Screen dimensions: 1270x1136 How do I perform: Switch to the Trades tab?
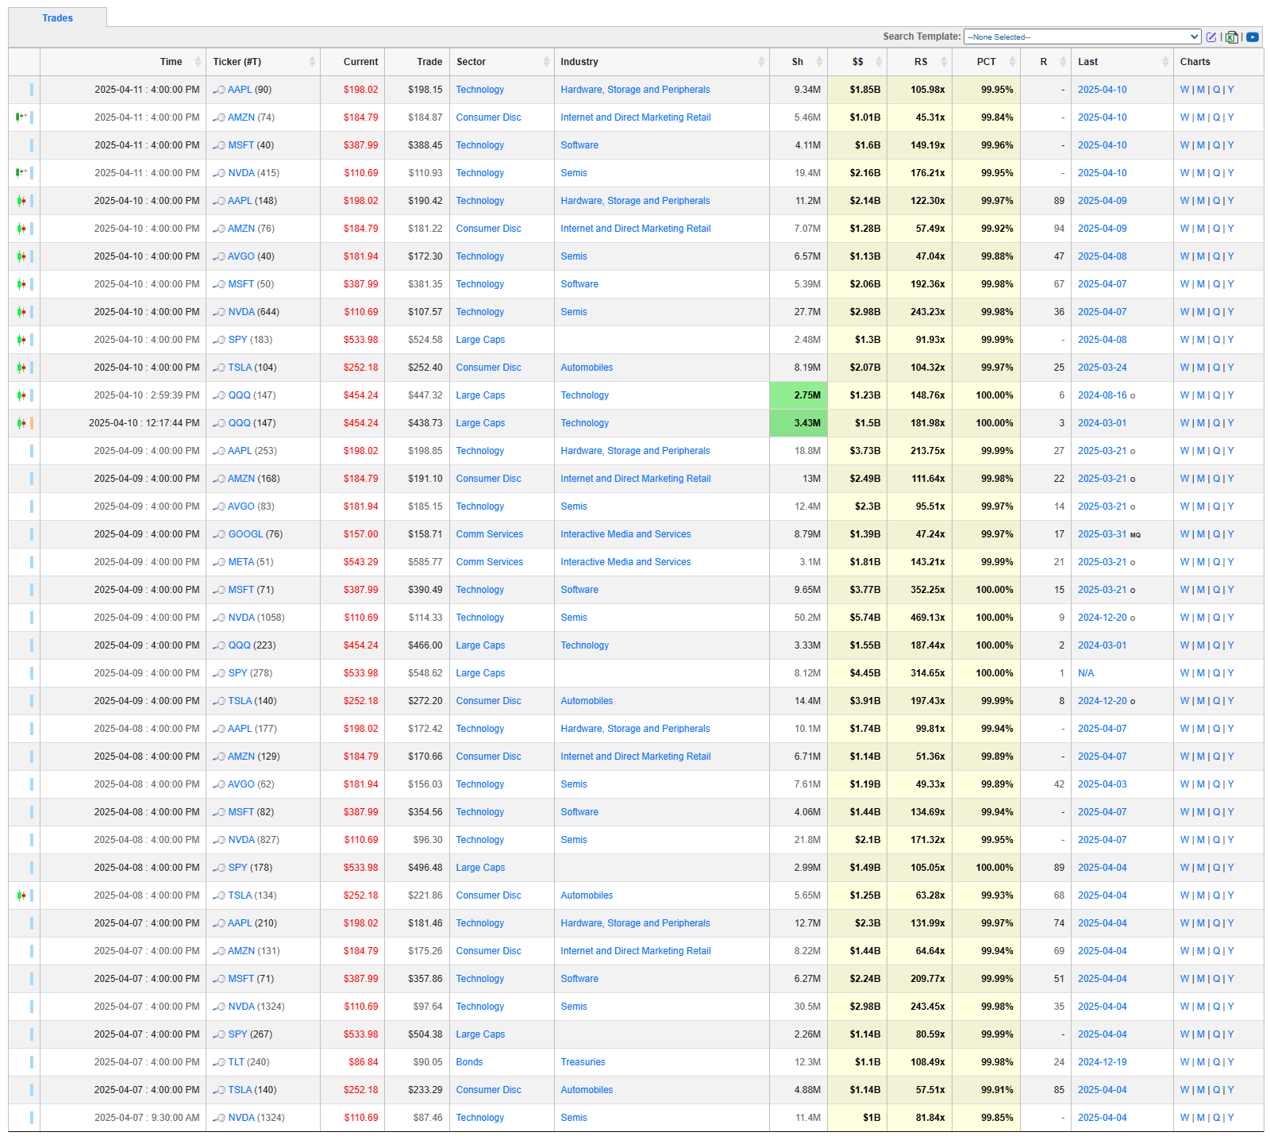[57, 18]
